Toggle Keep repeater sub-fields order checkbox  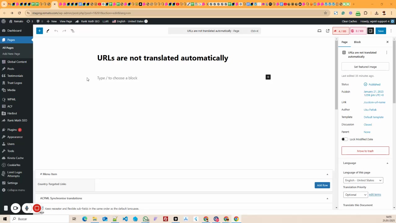point(42,208)
